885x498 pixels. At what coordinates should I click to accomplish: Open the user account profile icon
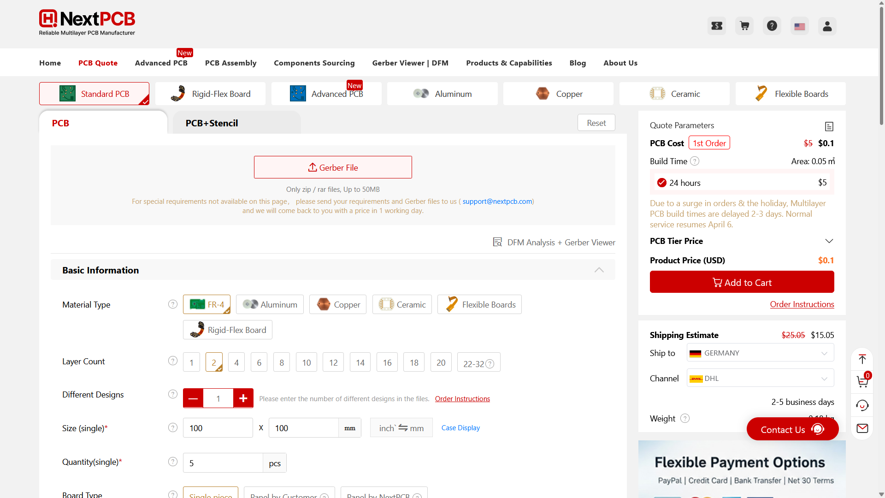pos(827,26)
